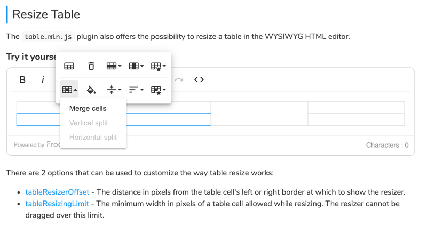Screen dimensions: 427x225
Task: Toggle Italic formatting
Action: [x=43, y=79]
